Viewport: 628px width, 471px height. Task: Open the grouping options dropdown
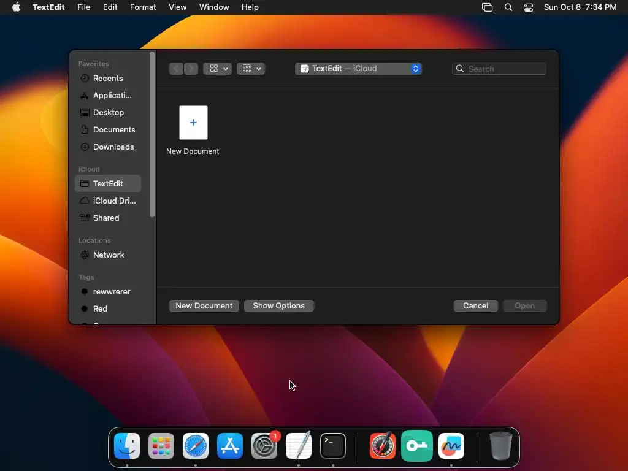tap(251, 69)
